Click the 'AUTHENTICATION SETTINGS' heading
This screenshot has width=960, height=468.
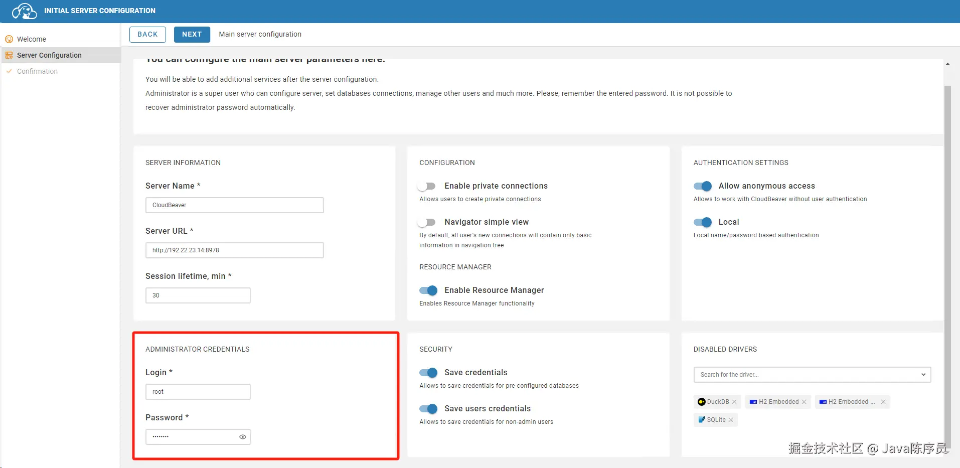pos(741,163)
